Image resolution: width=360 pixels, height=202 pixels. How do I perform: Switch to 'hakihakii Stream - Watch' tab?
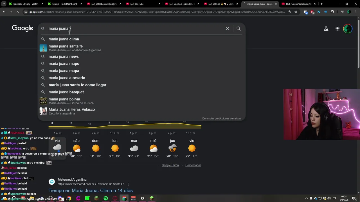point(26,4)
